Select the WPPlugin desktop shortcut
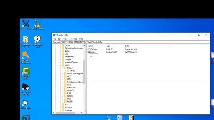The width and height of the screenshot is (214, 120). (x=25, y=104)
